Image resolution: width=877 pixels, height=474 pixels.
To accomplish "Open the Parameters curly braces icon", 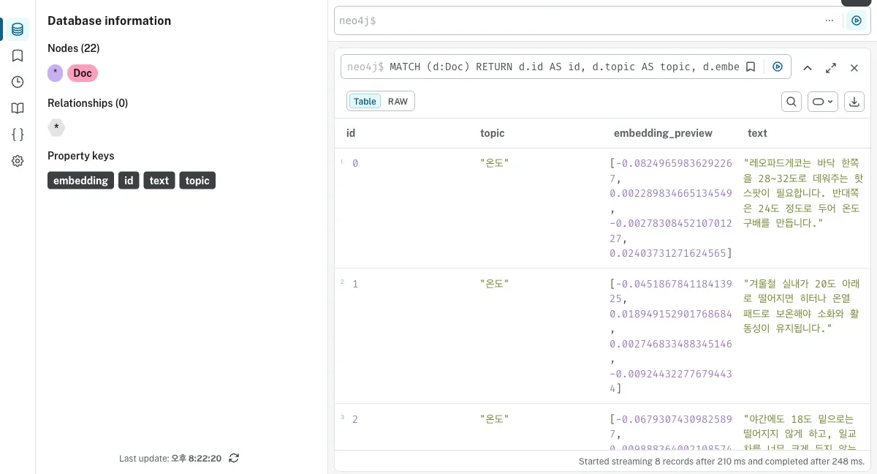I will pyautogui.click(x=18, y=135).
